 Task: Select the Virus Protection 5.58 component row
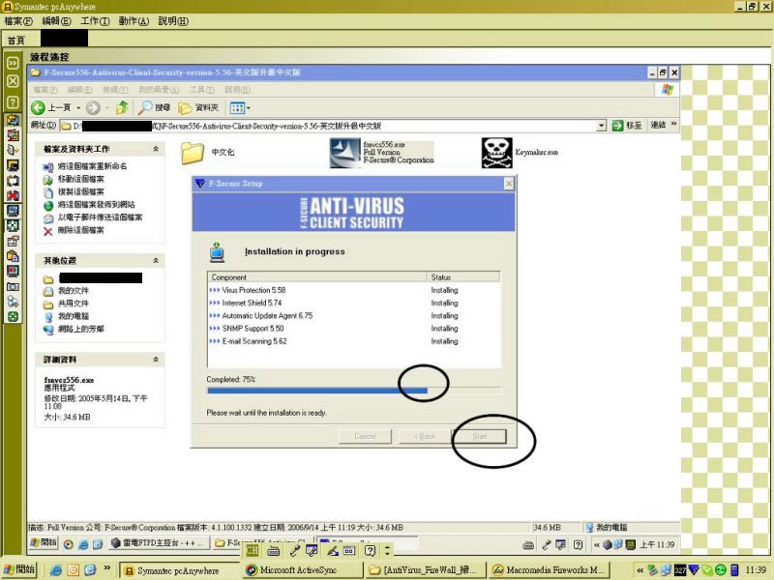[x=353, y=290]
